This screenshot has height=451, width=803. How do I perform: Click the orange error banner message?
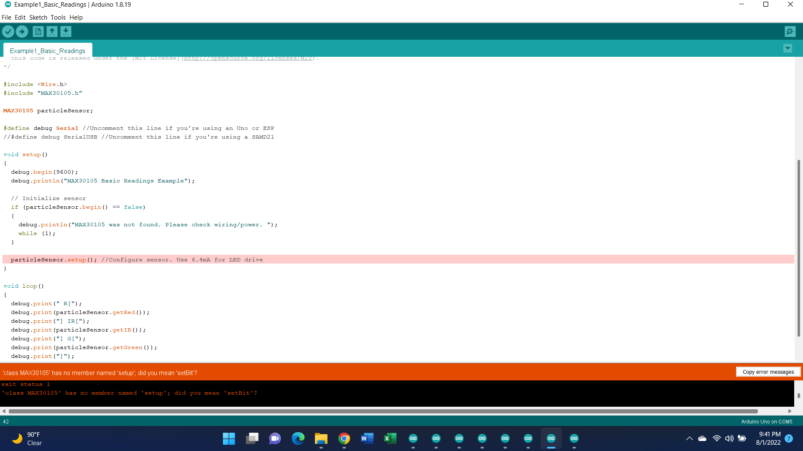pyautogui.click(x=100, y=373)
